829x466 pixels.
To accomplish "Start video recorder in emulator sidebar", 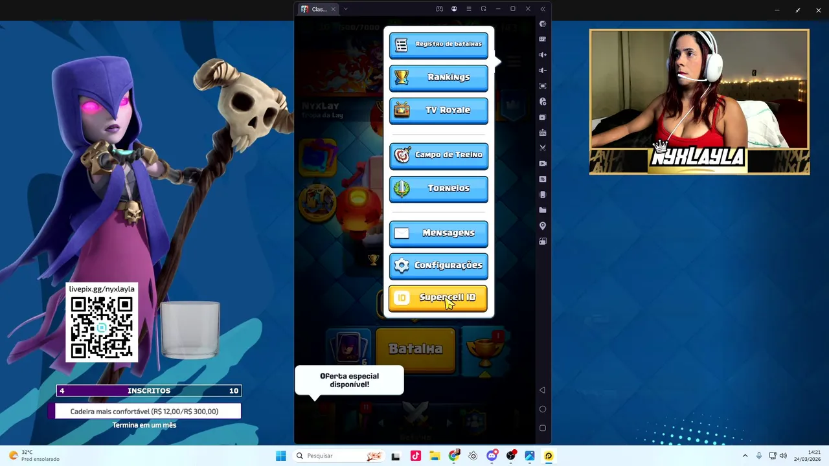I will pos(543,164).
